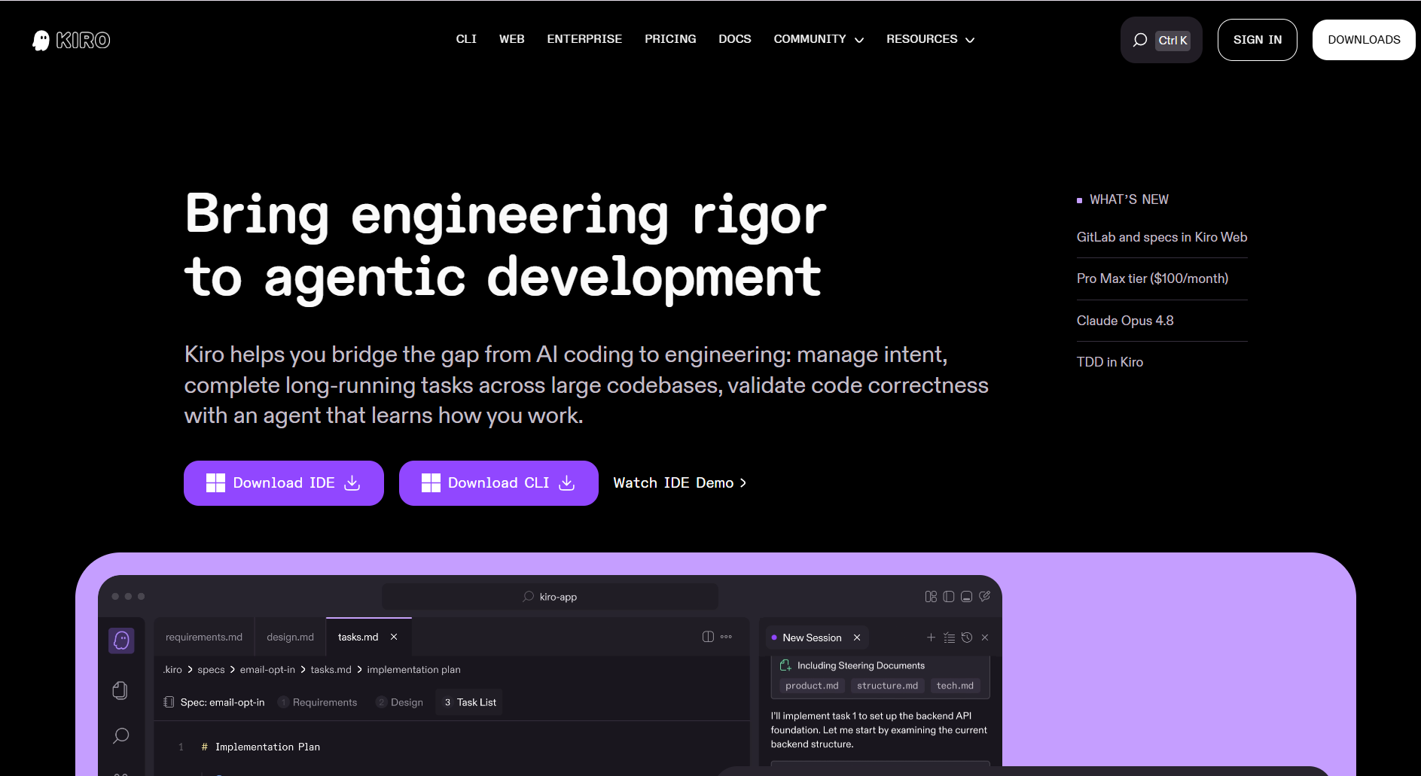Click the .kiro breadcrumb segment
The image size is (1421, 776).
tap(172, 670)
